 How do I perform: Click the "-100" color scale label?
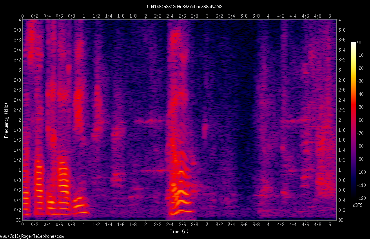tap(361, 172)
